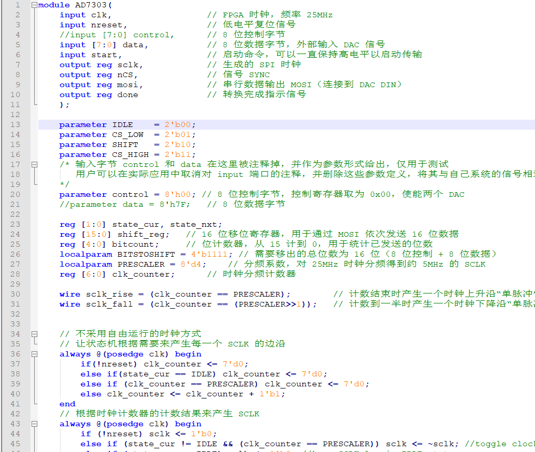Image resolution: width=535 pixels, height=452 pixels.
Task: Click 'input [7:0] data,' declaration
Action: coord(104,45)
